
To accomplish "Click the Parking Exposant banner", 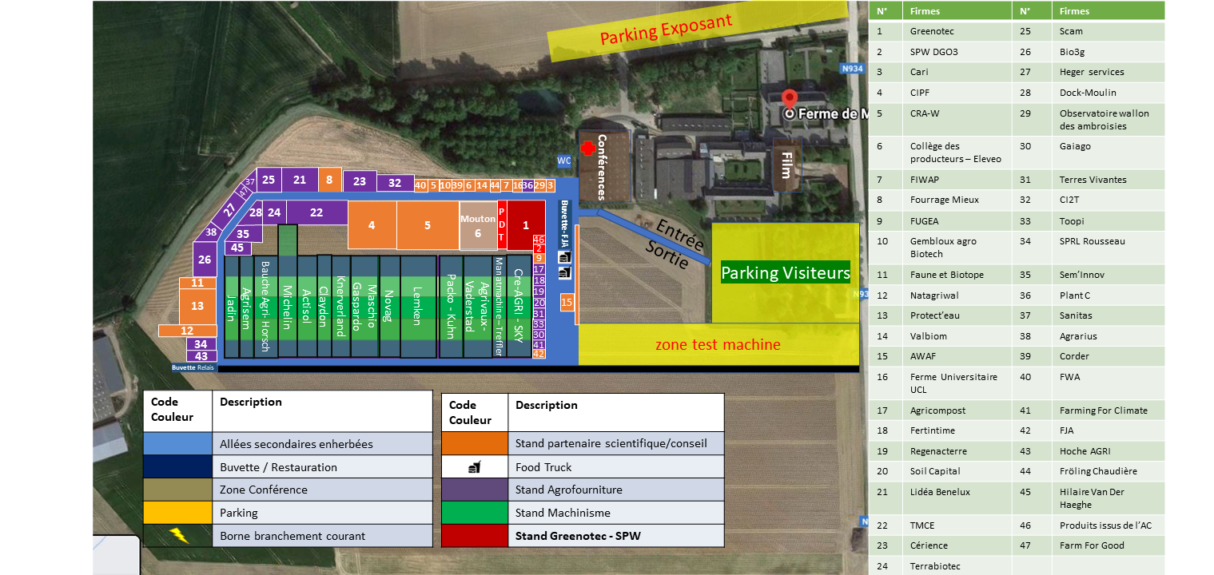I will click(697, 31).
